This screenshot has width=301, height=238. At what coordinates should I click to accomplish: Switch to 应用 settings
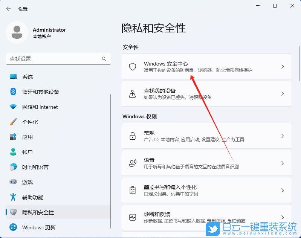coord(58,137)
